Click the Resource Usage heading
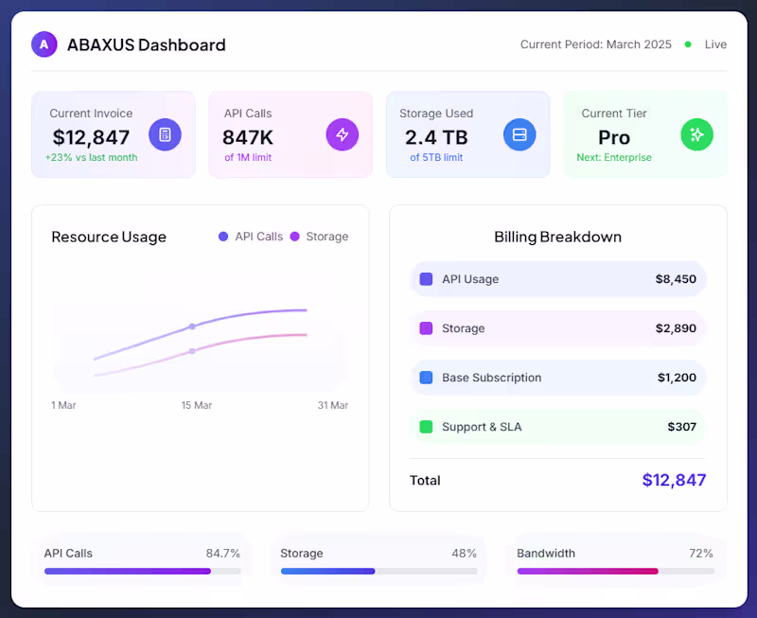 [x=109, y=237]
